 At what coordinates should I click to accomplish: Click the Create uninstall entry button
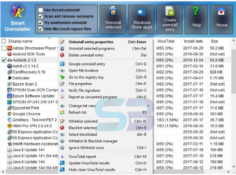(x=170, y=19)
